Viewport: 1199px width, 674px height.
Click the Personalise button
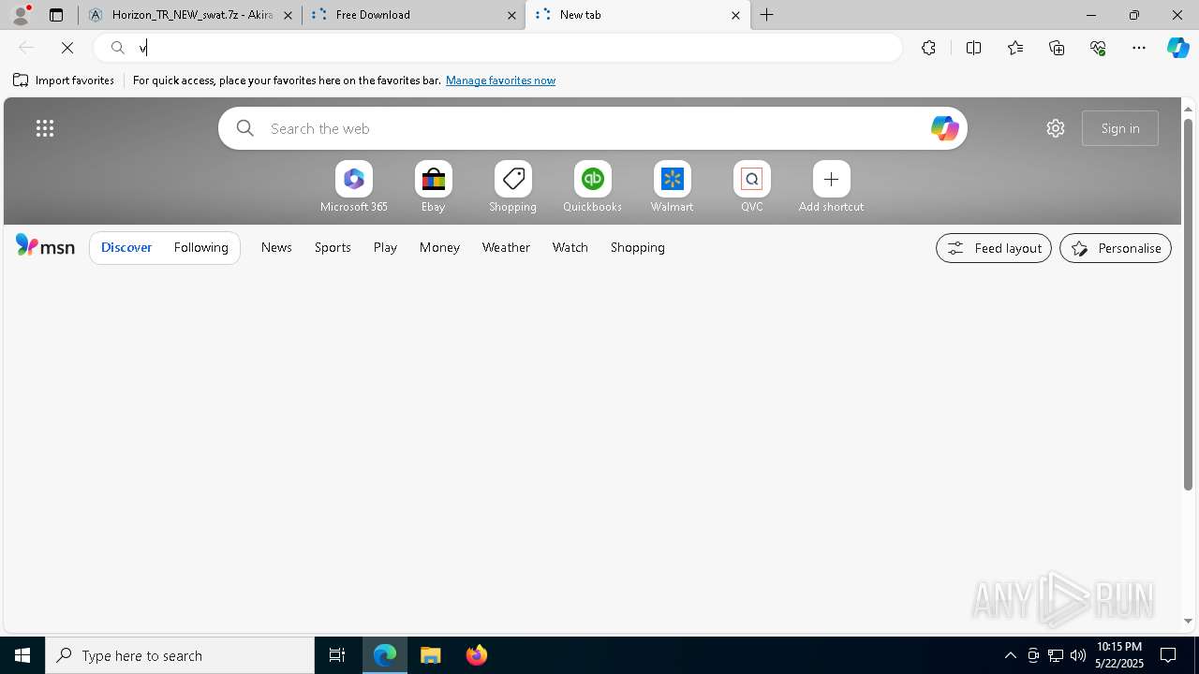coord(1116,248)
